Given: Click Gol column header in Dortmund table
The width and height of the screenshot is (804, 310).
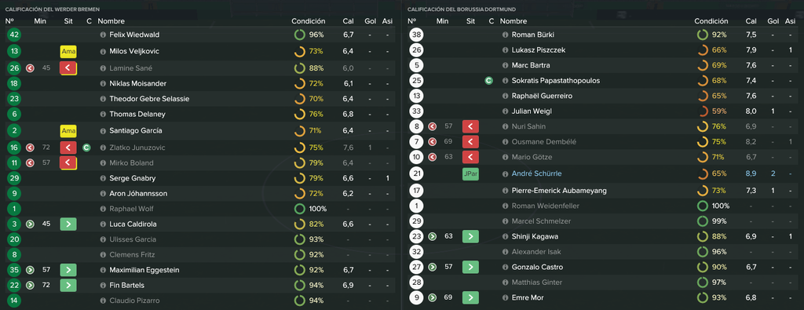Looking at the screenshot, I should (773, 21).
